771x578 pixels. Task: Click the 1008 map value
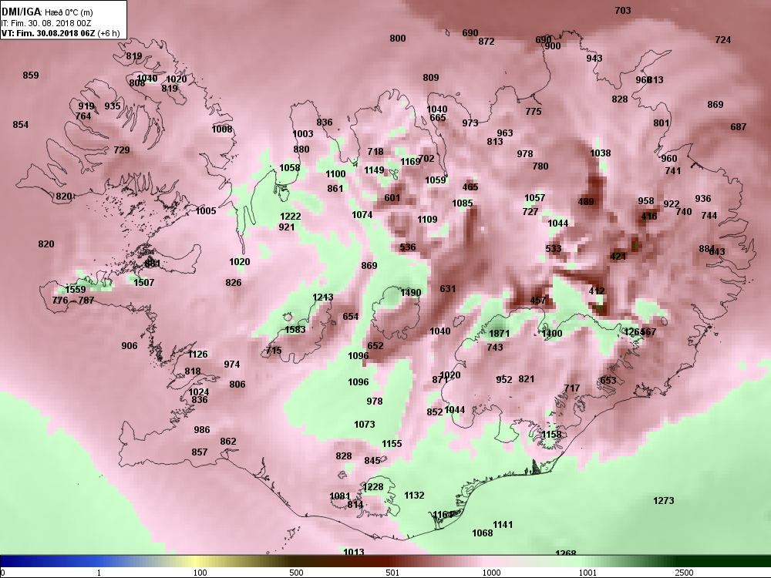click(222, 129)
